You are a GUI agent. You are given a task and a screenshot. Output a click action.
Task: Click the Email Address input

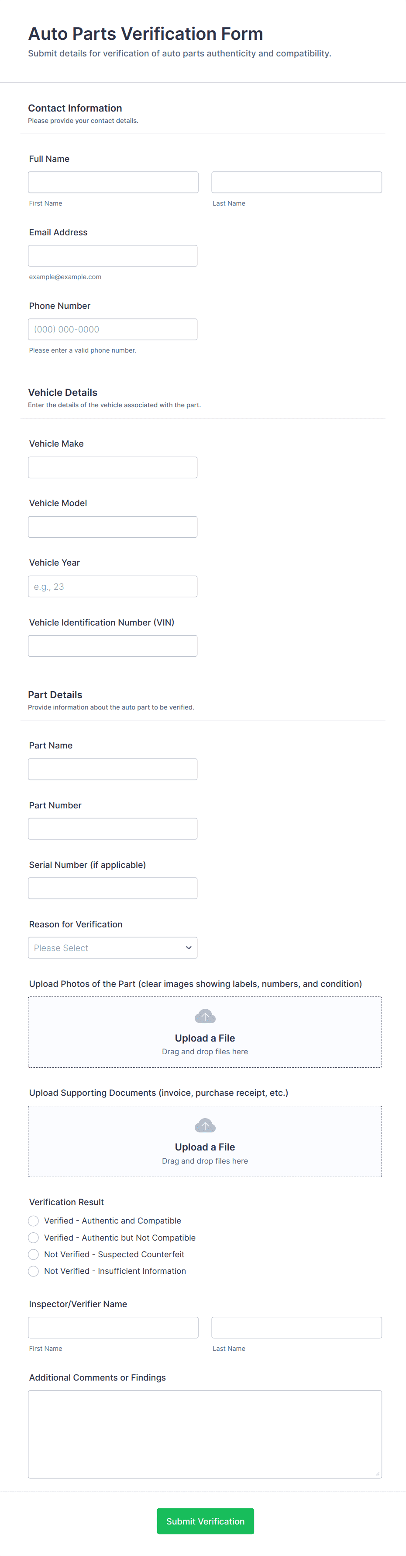pos(113,256)
